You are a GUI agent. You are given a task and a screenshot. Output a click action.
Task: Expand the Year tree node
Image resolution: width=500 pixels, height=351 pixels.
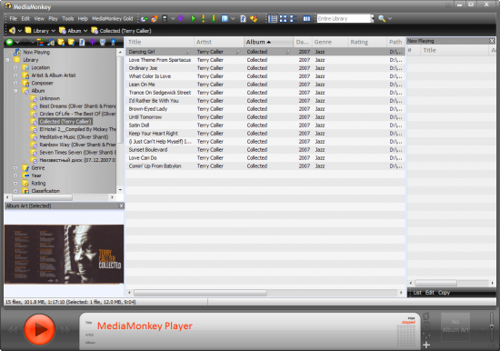(x=15, y=175)
